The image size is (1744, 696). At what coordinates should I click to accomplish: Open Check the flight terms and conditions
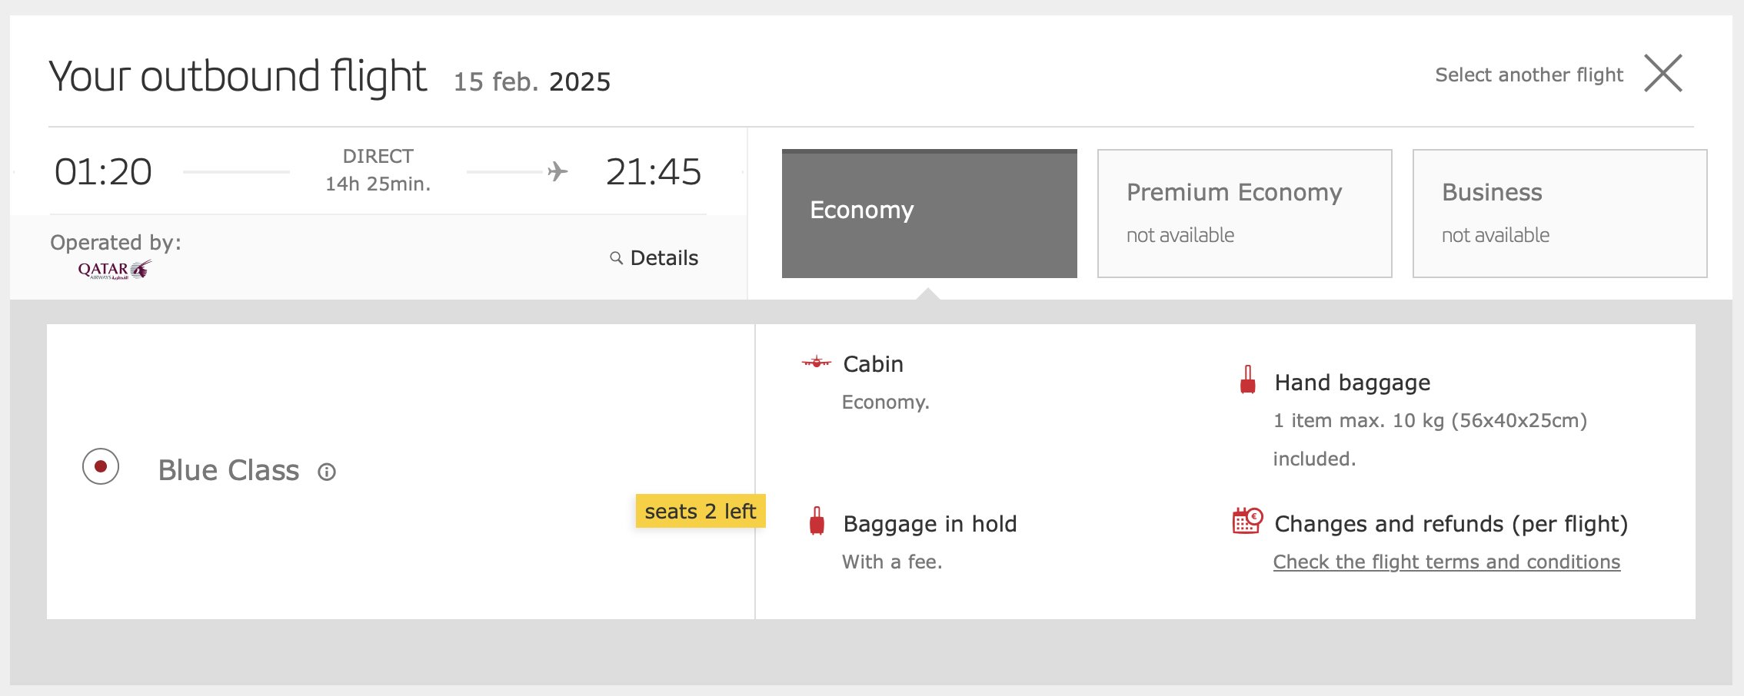coord(1446,562)
